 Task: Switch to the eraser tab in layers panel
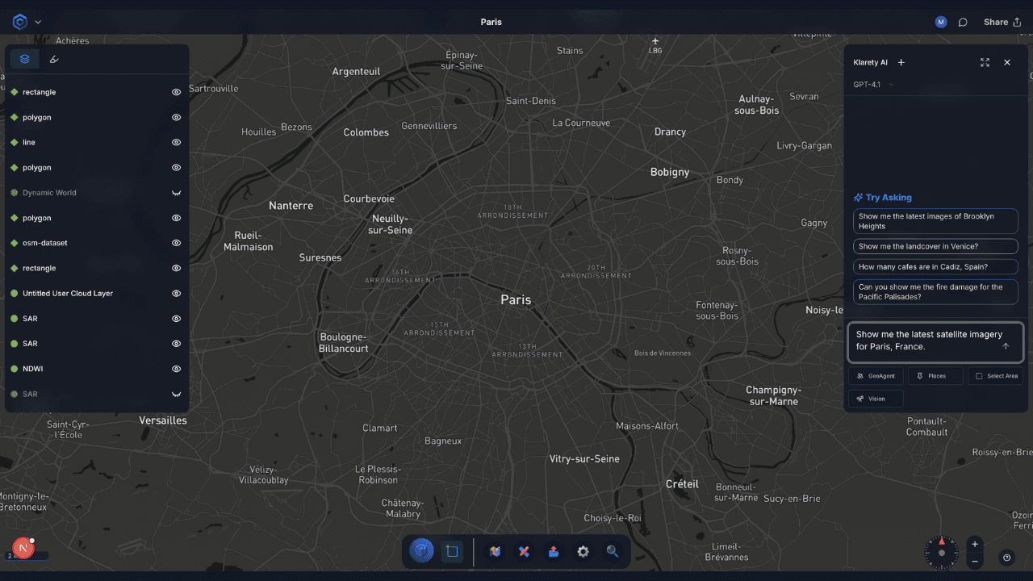click(54, 59)
